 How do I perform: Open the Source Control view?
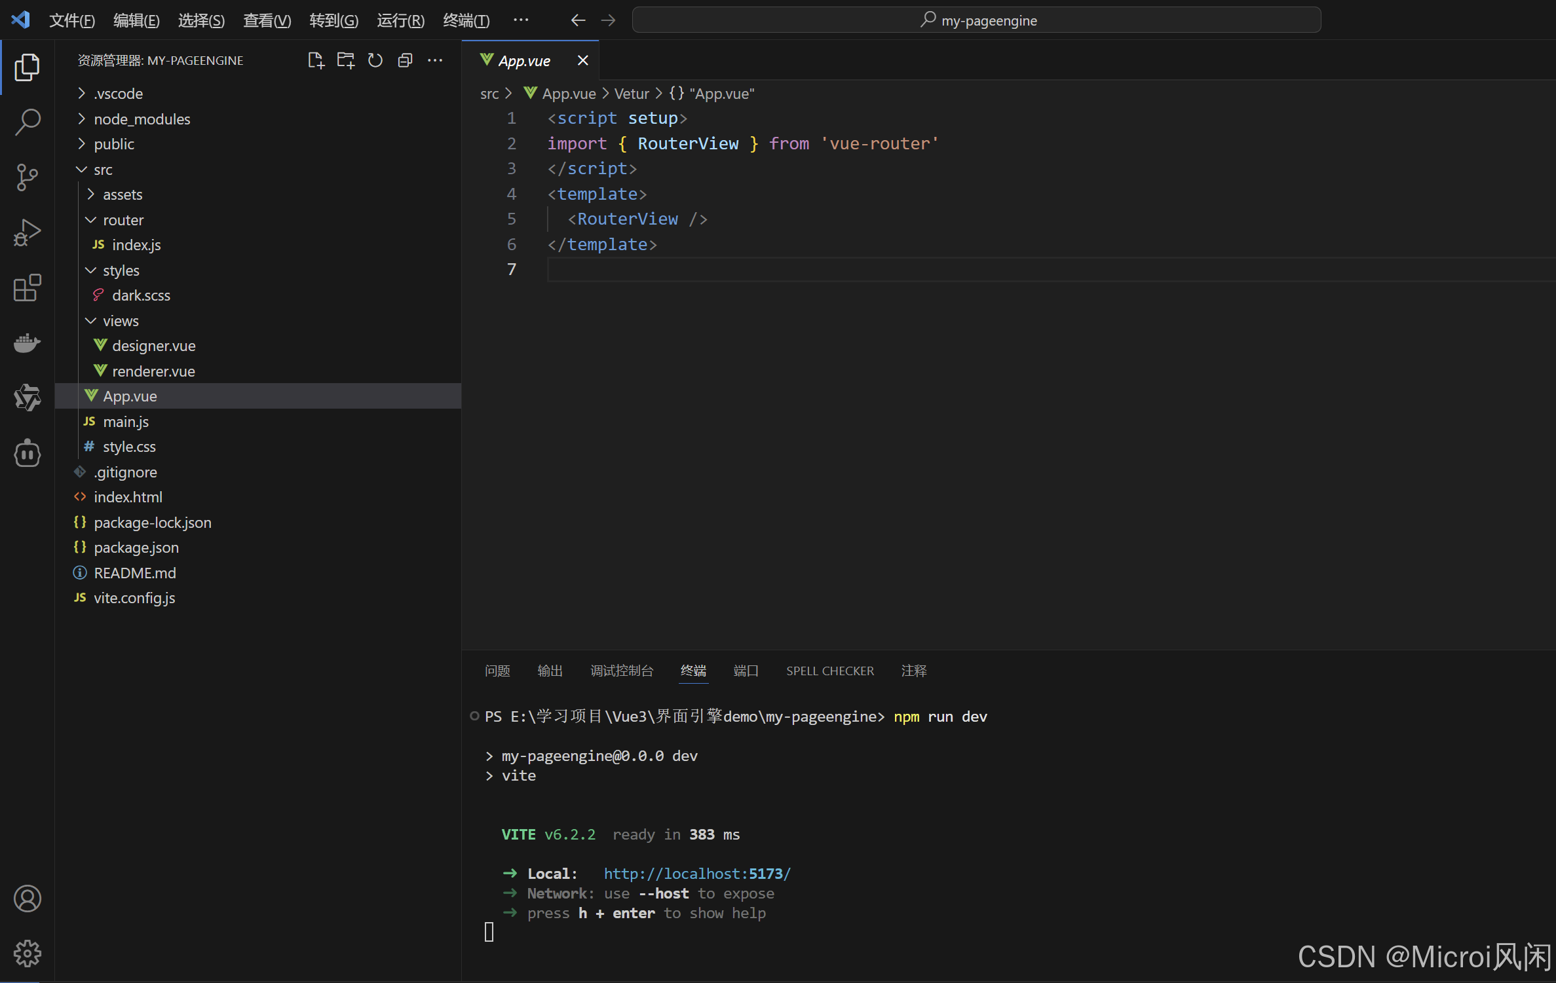point(27,177)
